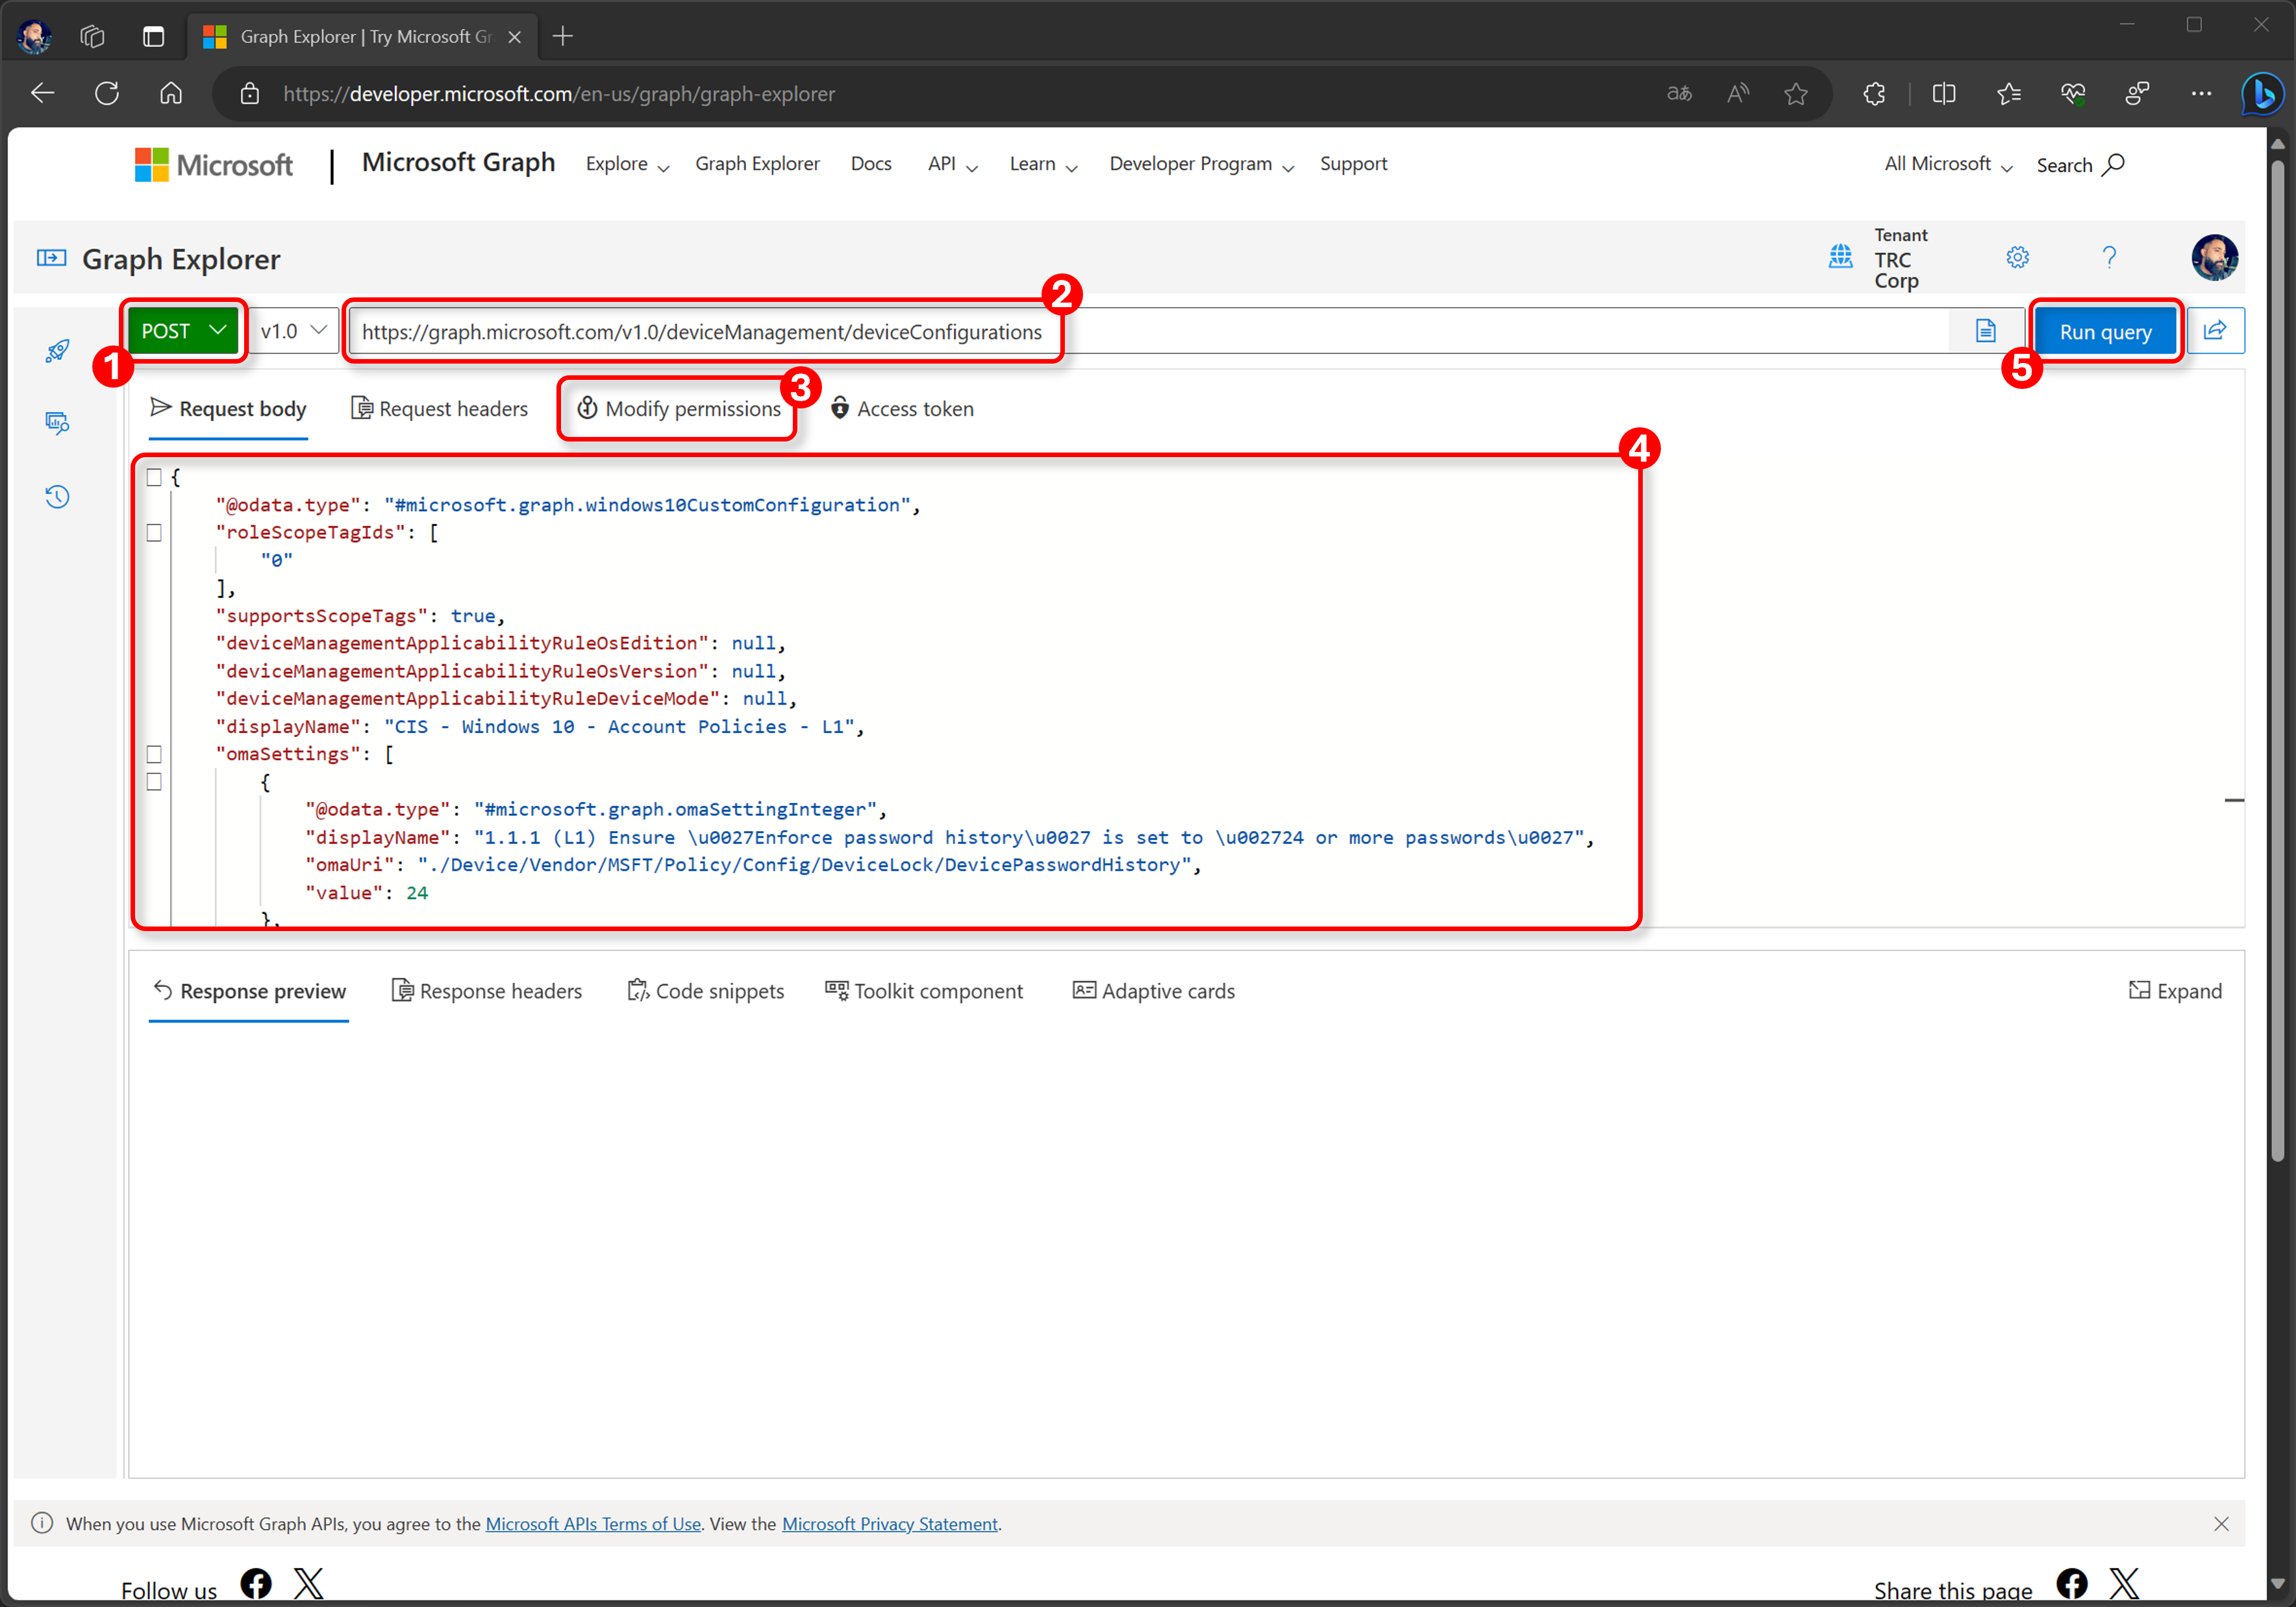
Task: Expand the API menu
Action: (952, 164)
